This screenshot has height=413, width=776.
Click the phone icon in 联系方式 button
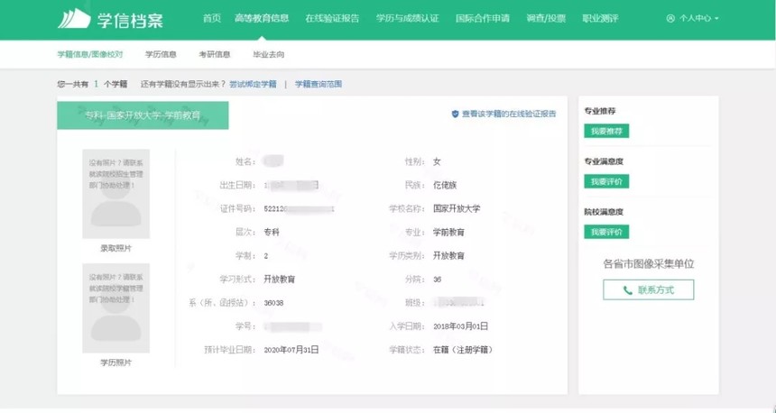click(627, 290)
